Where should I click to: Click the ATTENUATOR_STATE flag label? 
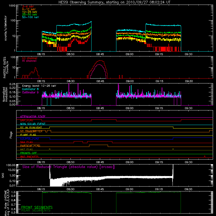click(33, 117)
